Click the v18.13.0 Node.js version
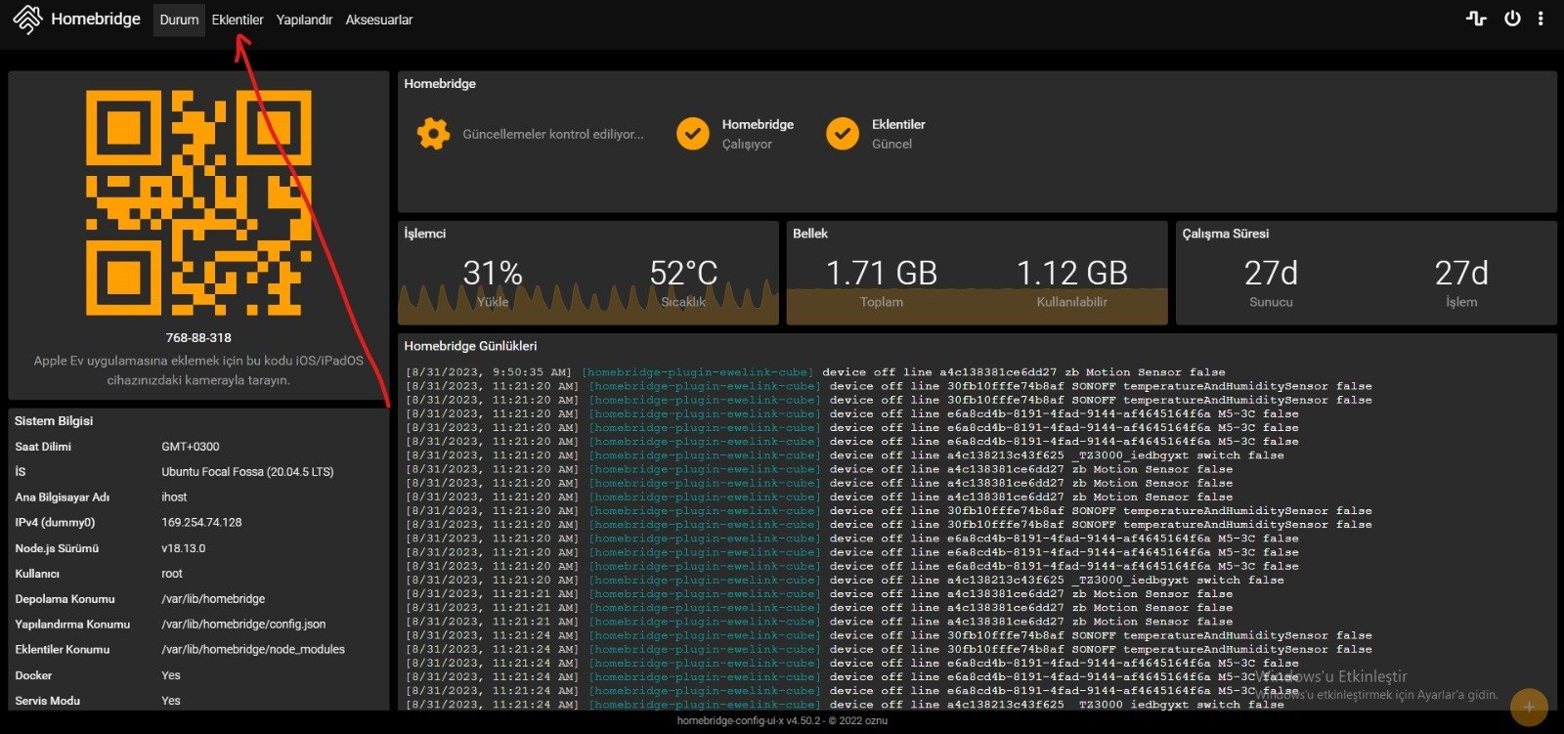 [184, 548]
